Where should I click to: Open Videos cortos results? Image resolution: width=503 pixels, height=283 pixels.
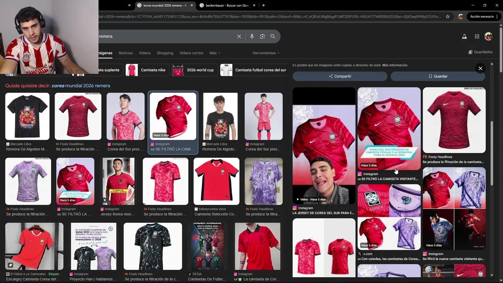[191, 53]
